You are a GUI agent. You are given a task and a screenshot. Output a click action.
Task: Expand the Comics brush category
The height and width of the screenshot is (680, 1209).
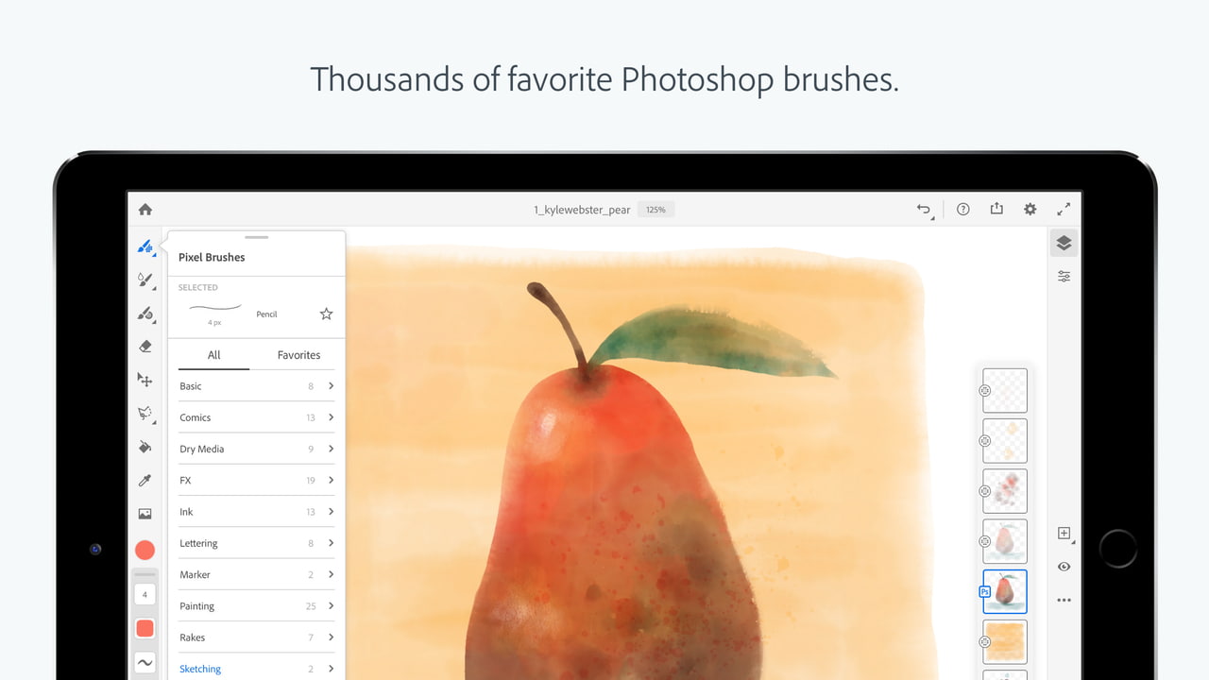point(256,417)
